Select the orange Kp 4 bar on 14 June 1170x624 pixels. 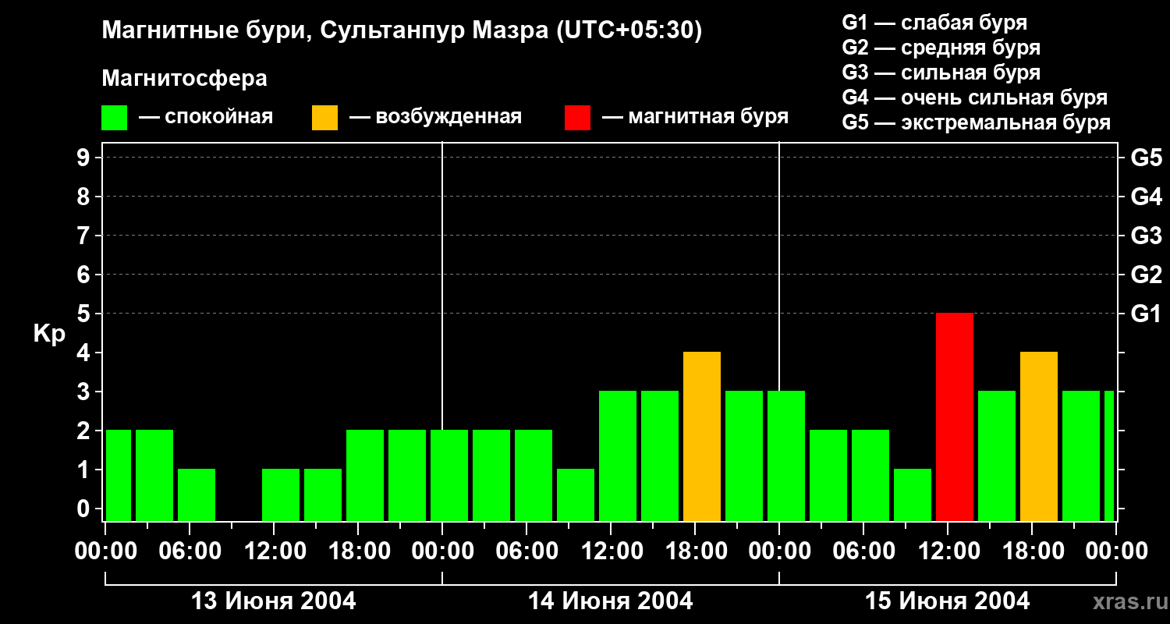point(702,437)
